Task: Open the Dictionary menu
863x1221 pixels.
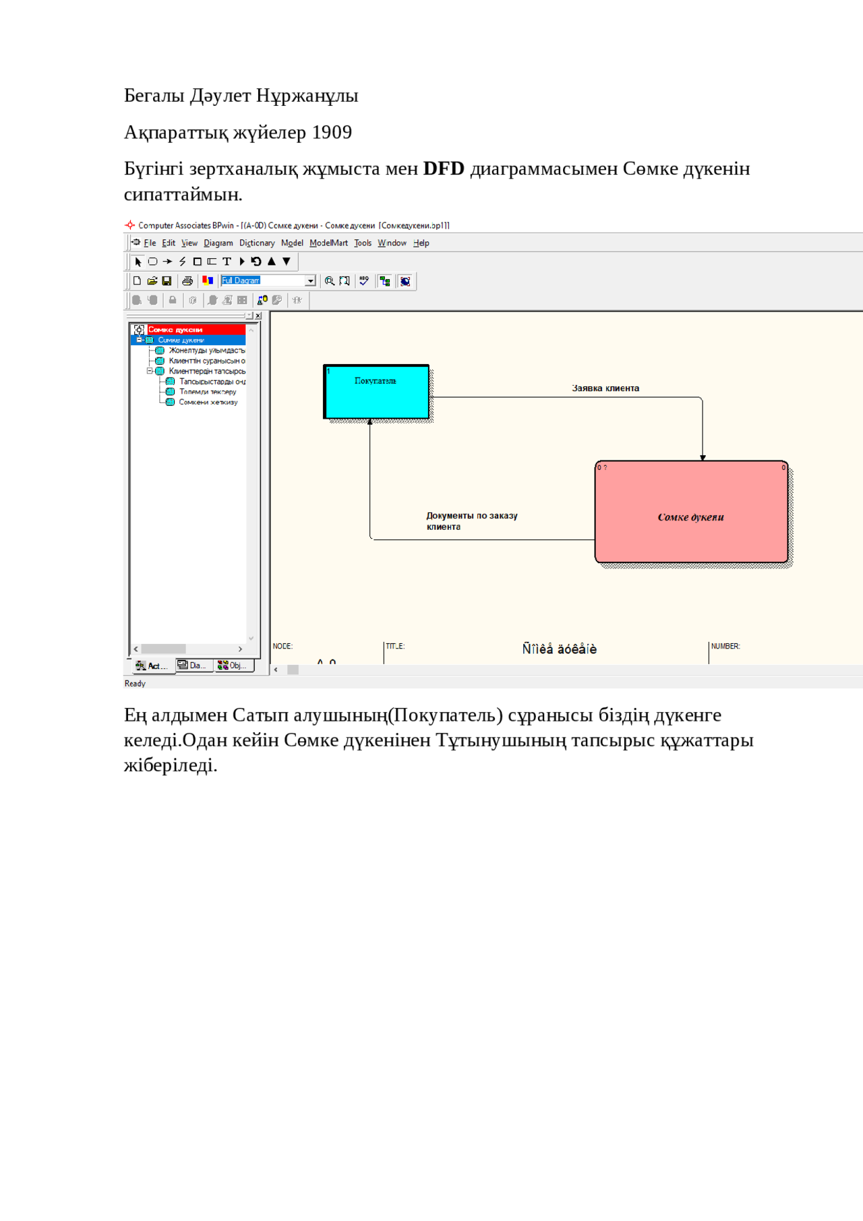Action: (x=257, y=243)
